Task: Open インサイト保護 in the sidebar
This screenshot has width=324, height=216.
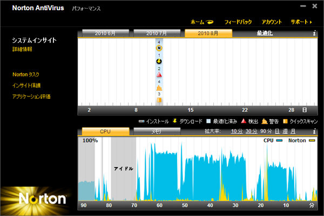Action: coord(26,85)
